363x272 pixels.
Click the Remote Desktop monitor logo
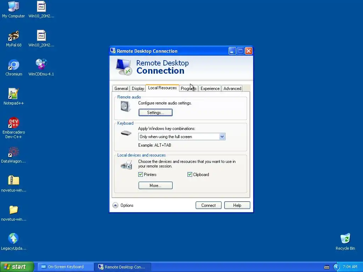pyautogui.click(x=124, y=67)
